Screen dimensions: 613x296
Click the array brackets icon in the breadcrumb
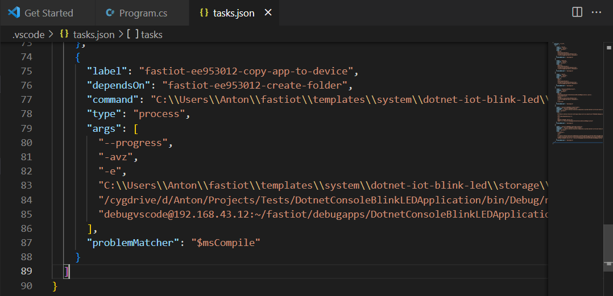pos(133,34)
